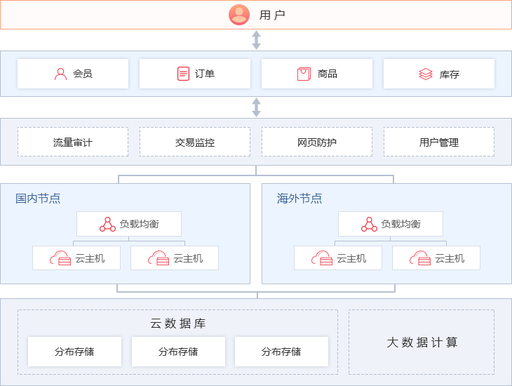512x386 pixels.
Task: Click the 库存 stacked layers icon
Action: coord(426,74)
